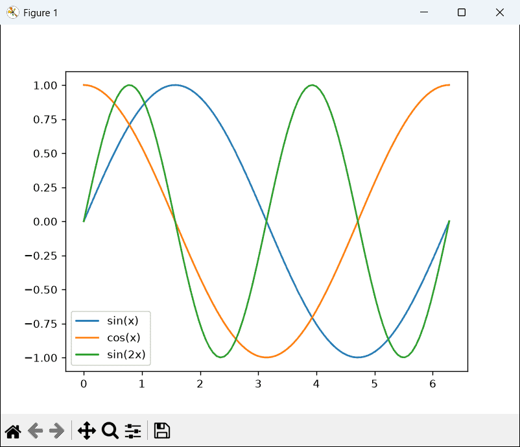
Task: Click the orange line swatch in legend
Action: tap(88, 337)
